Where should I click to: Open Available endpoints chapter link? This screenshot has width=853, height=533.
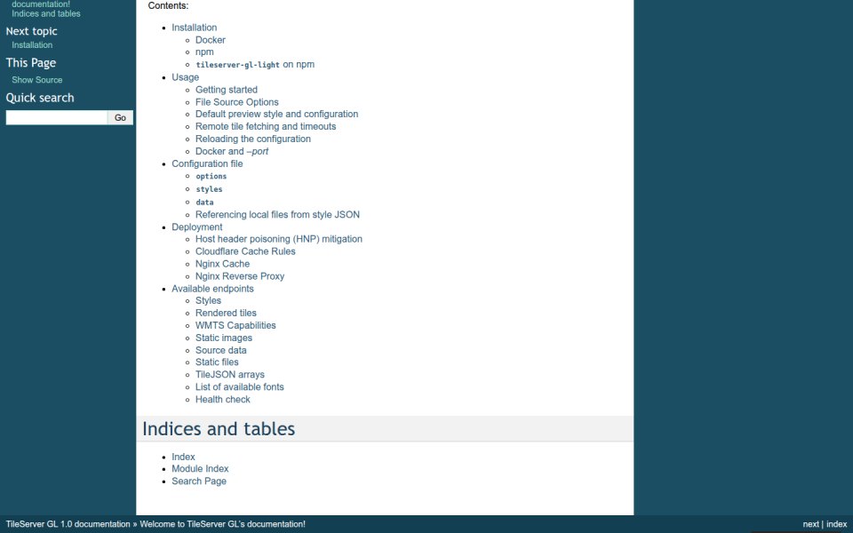pos(212,289)
